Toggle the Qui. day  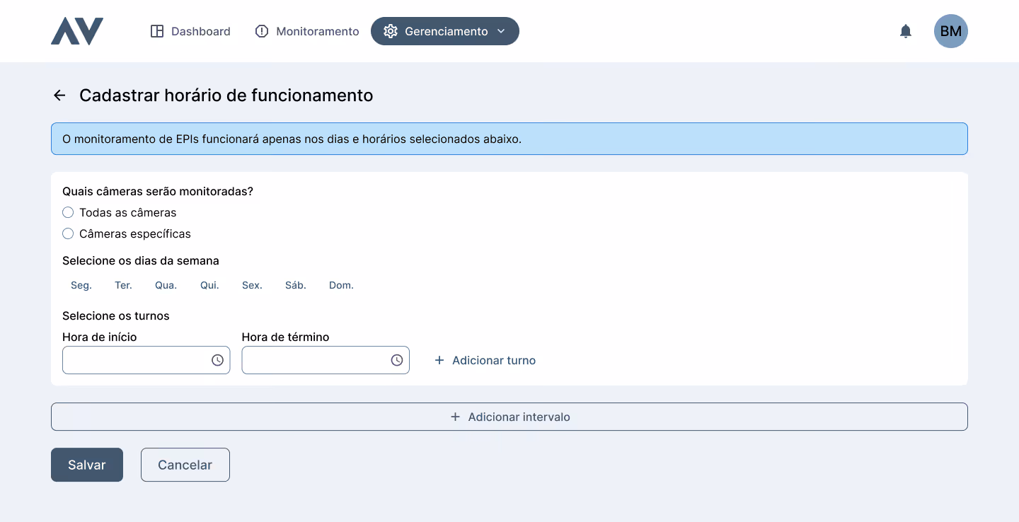(210, 285)
